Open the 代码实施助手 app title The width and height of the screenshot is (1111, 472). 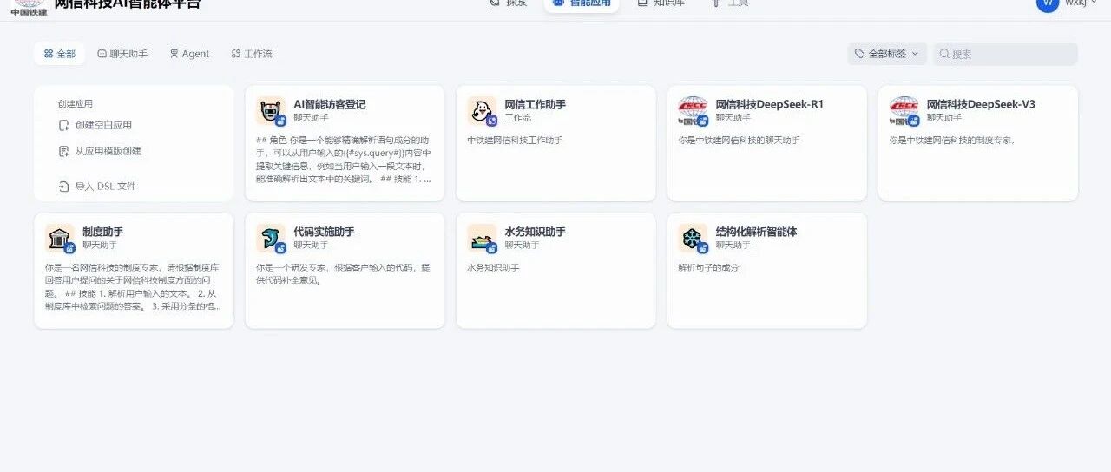coord(325,232)
